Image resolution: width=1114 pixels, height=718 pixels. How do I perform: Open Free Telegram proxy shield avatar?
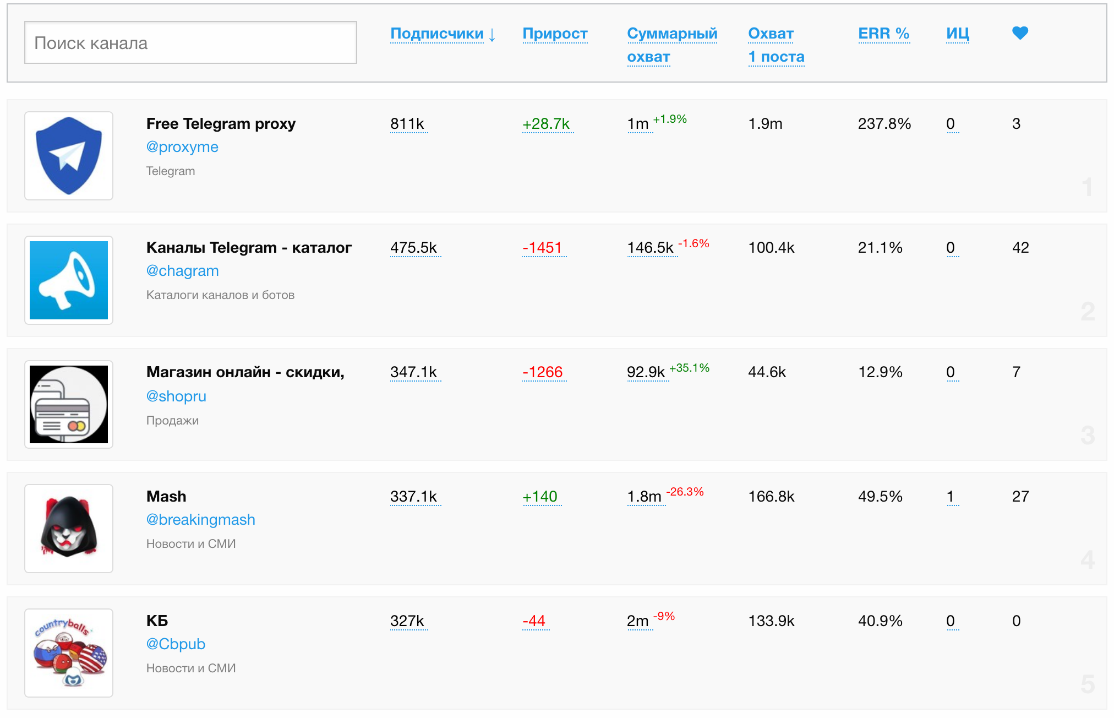(x=69, y=156)
